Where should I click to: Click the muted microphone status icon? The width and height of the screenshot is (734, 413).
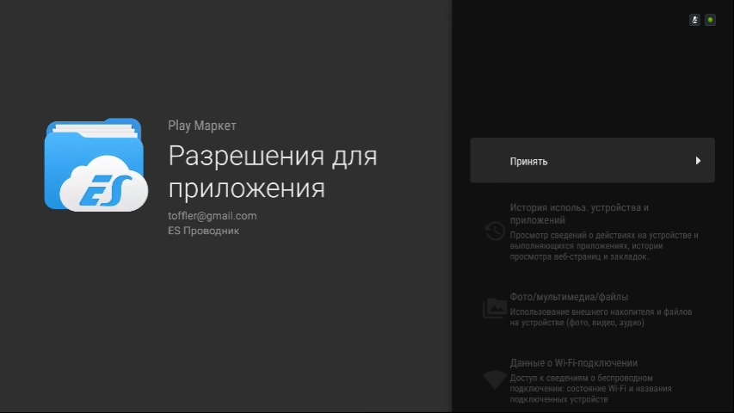(x=694, y=20)
